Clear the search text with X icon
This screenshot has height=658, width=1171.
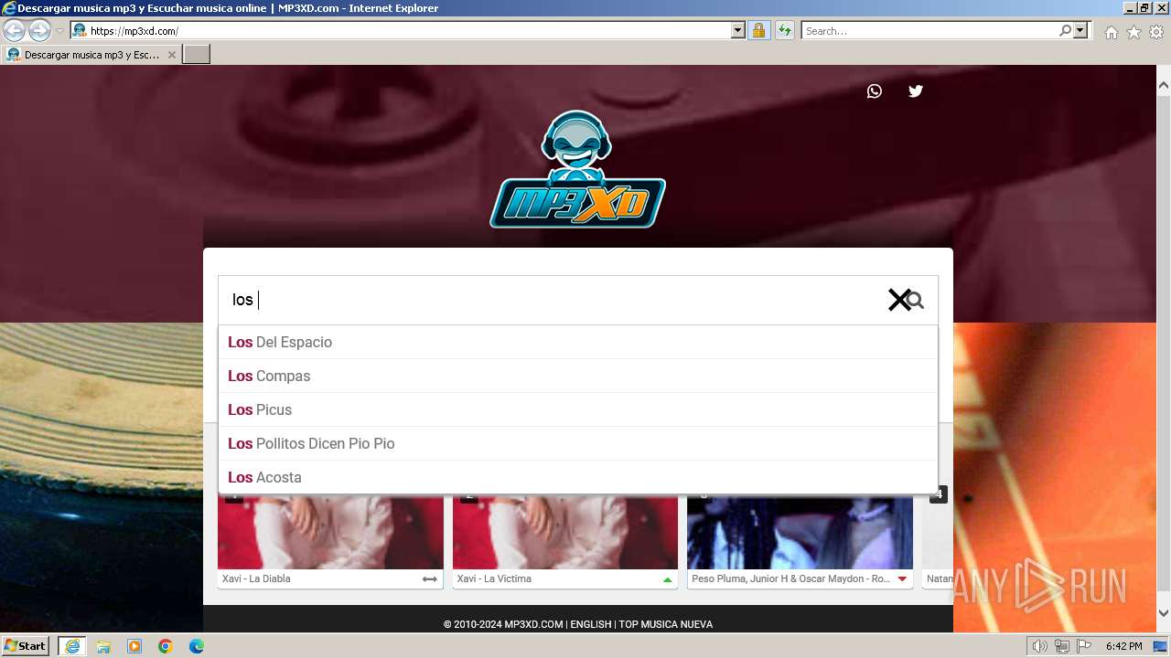click(x=898, y=300)
